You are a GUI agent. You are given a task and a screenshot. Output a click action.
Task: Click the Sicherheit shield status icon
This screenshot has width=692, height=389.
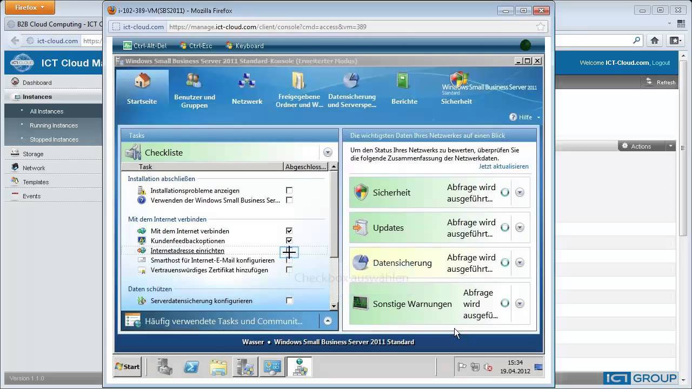pos(361,192)
